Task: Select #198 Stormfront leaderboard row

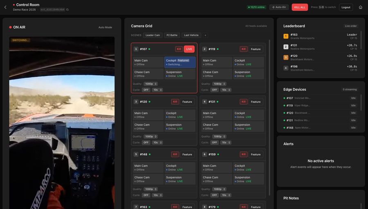Action: [x=320, y=68]
